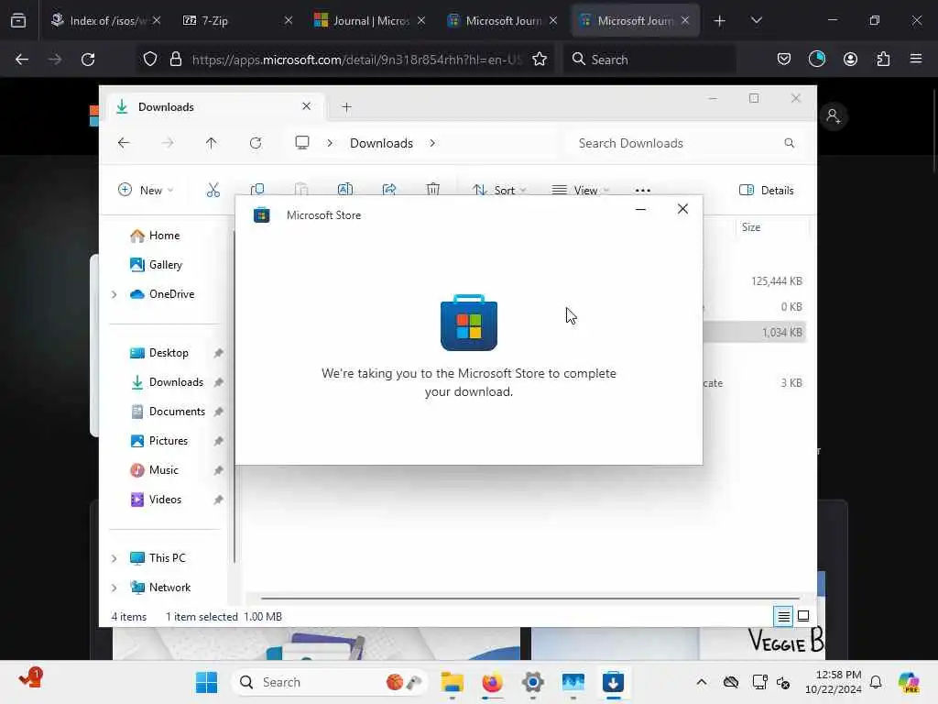Open Firefox Pocket save icon
Screen dimensions: 938x704
pos(784,60)
